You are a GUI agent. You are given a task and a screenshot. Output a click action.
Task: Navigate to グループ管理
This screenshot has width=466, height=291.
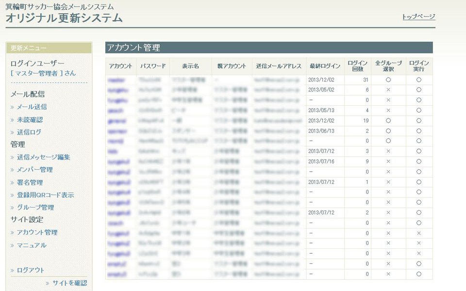[x=35, y=208]
